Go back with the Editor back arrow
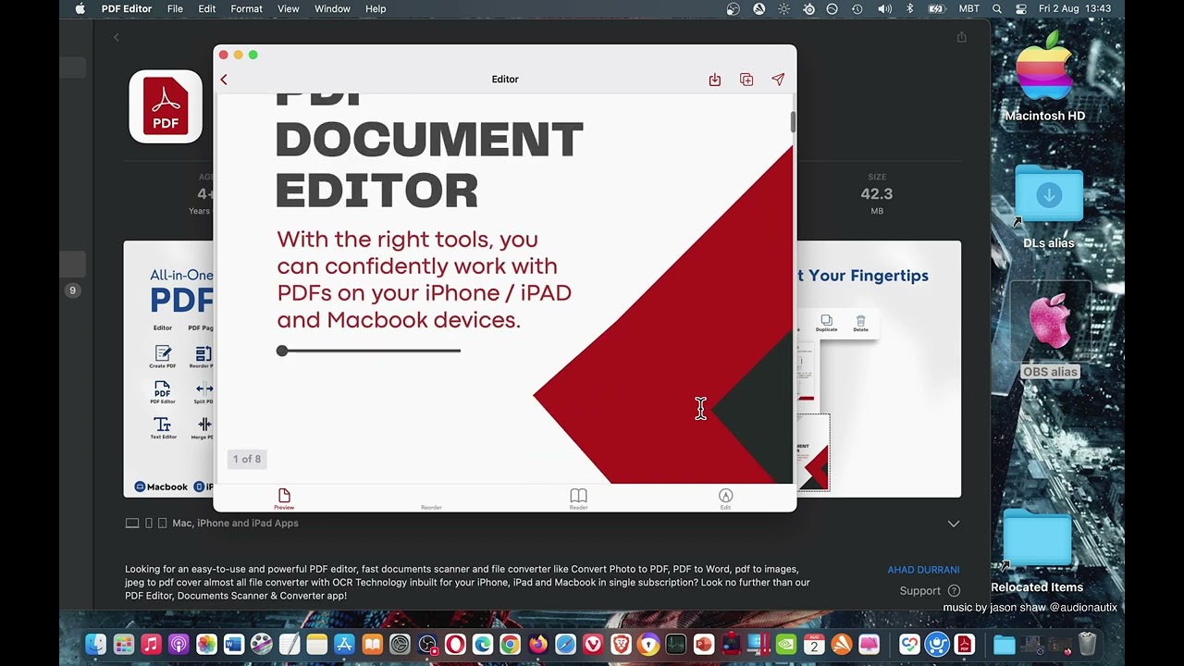Image resolution: width=1184 pixels, height=666 pixels. coord(224,80)
